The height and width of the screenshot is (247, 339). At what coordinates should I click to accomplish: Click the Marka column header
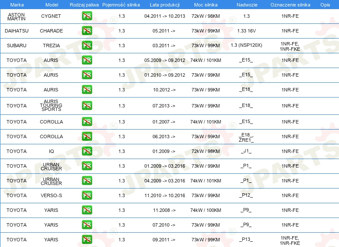[x=17, y=5]
